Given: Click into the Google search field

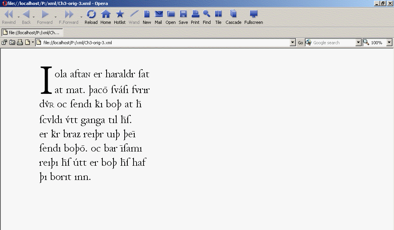Looking at the screenshot, I should (334, 43).
